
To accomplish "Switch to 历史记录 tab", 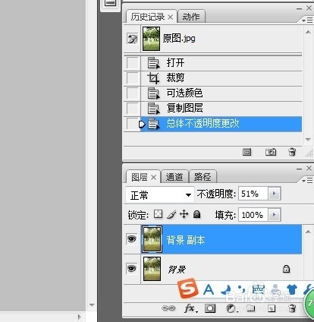I will [147, 17].
